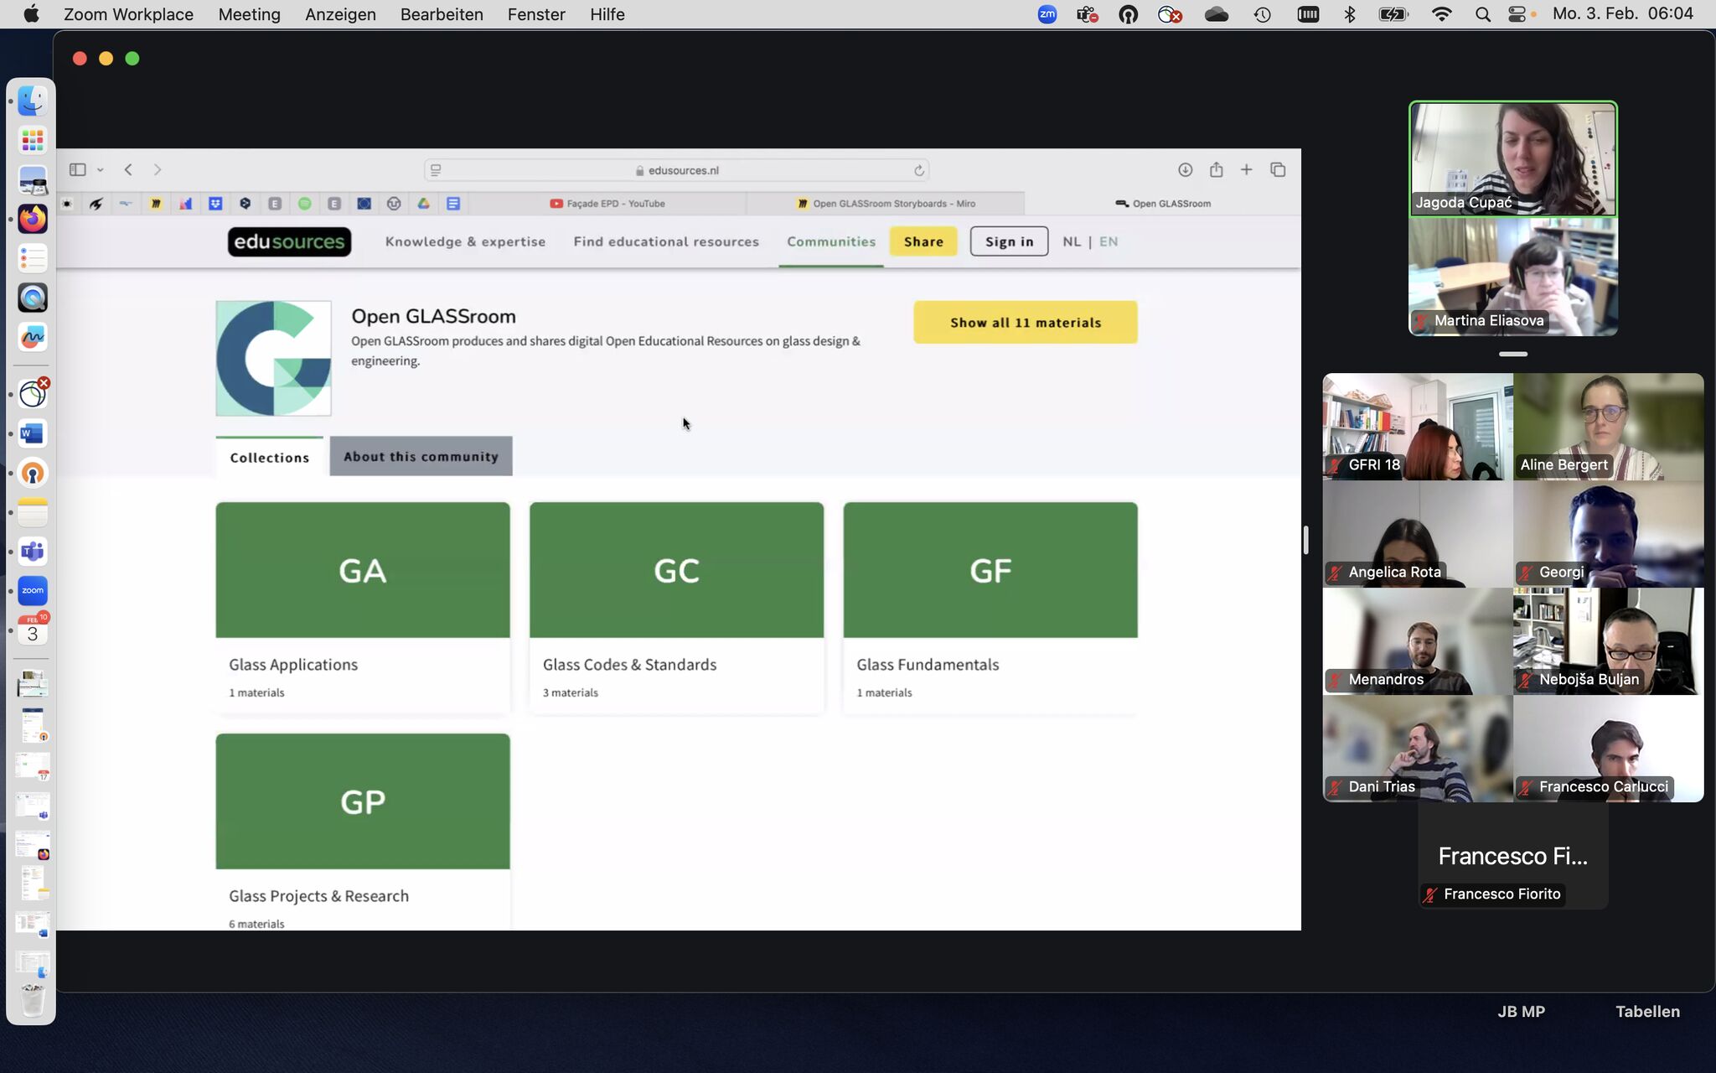The image size is (1716, 1073).
Task: Open Firefox from the Dock
Action: coord(33,219)
